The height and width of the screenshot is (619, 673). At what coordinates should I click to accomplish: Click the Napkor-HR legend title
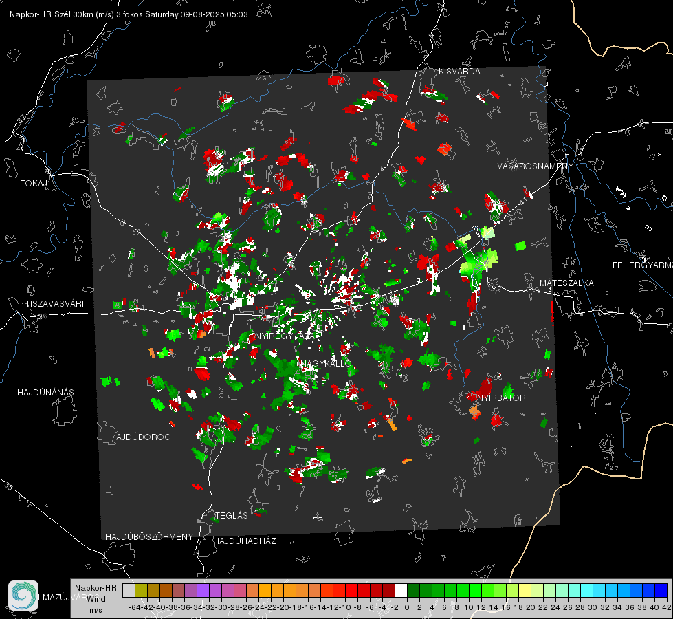pos(96,587)
